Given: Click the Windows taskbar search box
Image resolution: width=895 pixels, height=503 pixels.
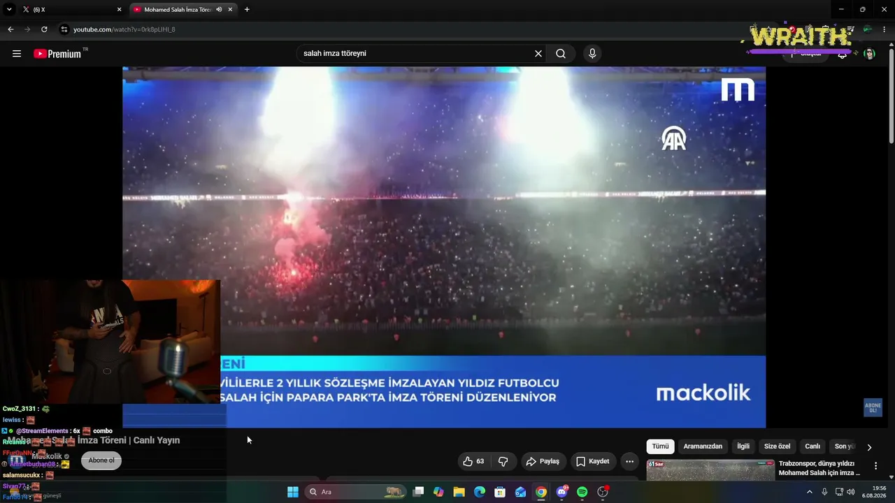Looking at the screenshot, I should click(x=356, y=492).
